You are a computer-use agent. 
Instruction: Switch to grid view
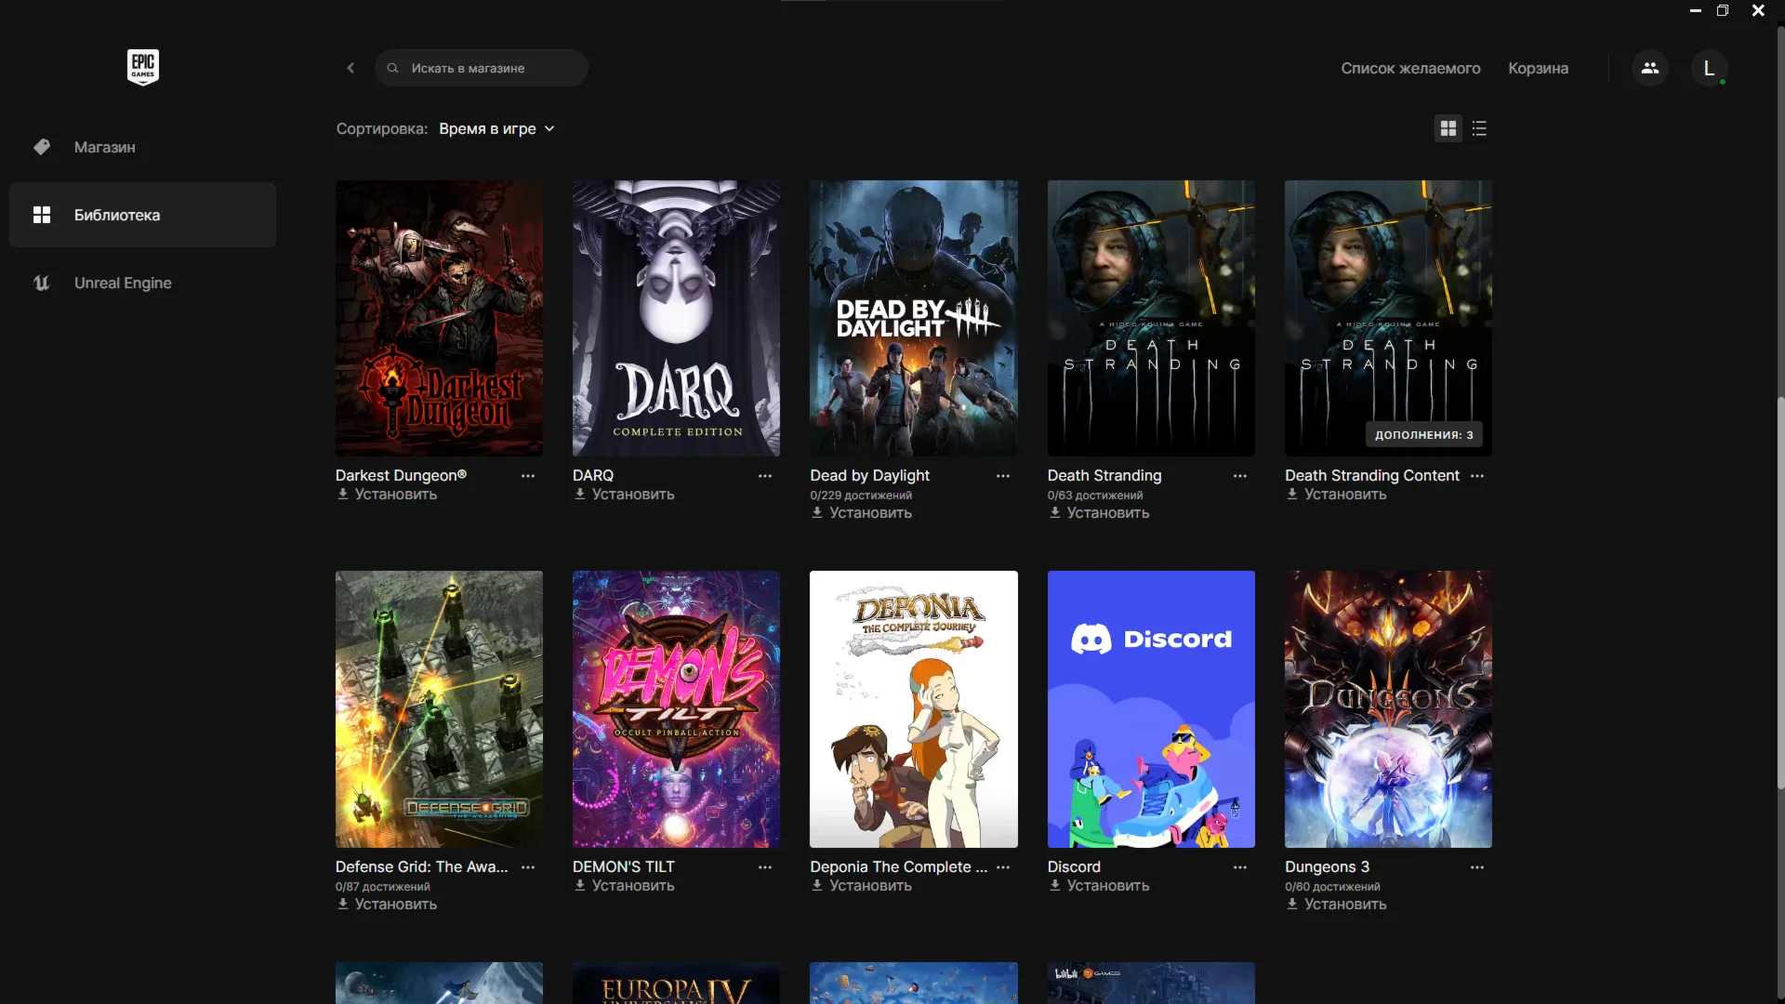1448,128
